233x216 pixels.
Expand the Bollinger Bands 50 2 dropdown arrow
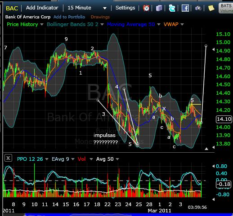point(102,24)
